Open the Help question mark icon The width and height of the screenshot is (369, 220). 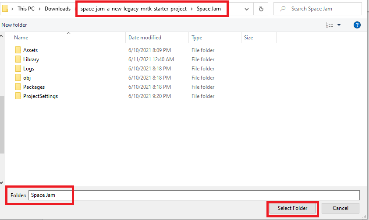pyautogui.click(x=357, y=25)
